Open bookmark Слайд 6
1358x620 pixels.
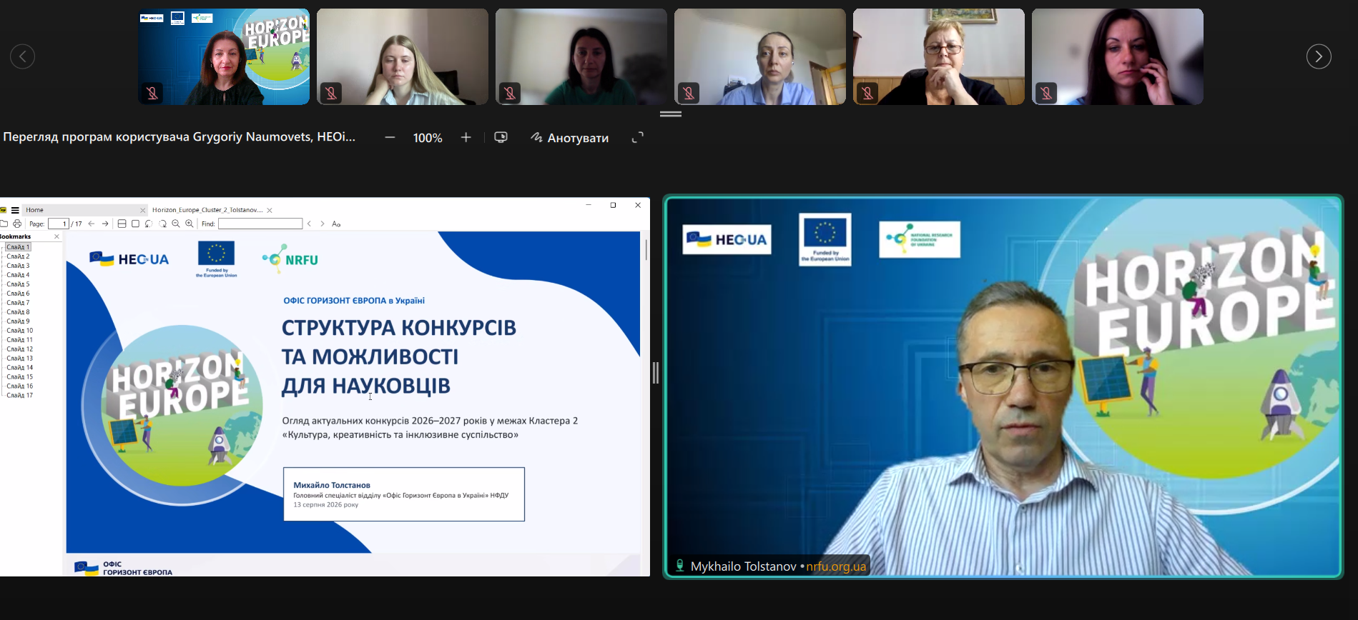[18, 294]
